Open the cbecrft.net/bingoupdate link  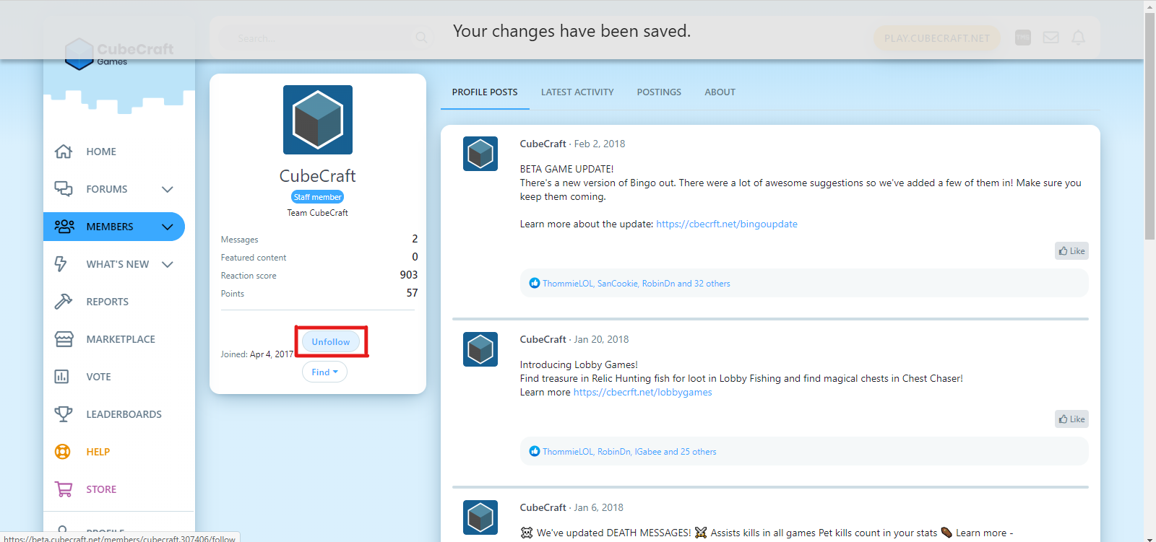(x=727, y=224)
